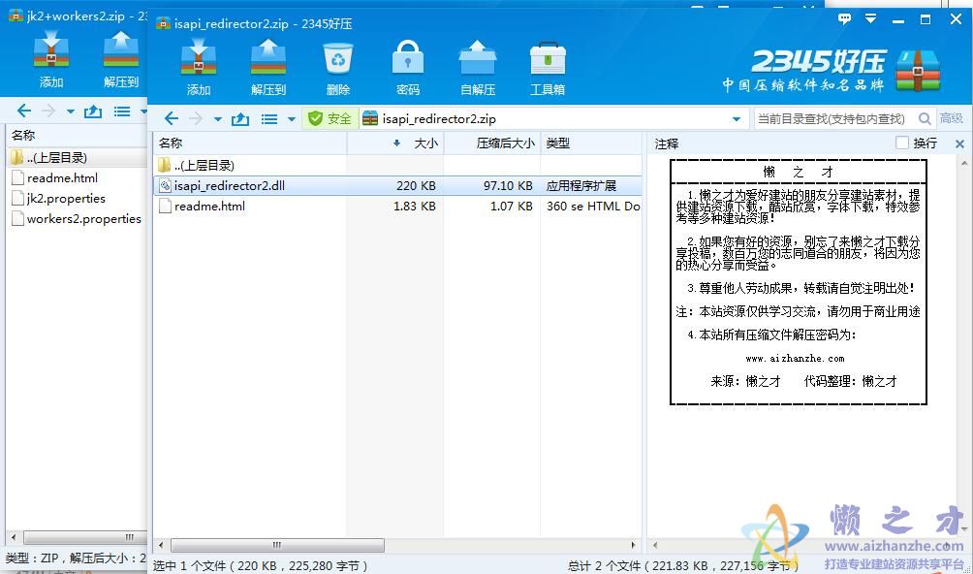This screenshot has width=973, height=574.
Task: Click the horizontal scrollbar of file list
Action: coord(277,545)
